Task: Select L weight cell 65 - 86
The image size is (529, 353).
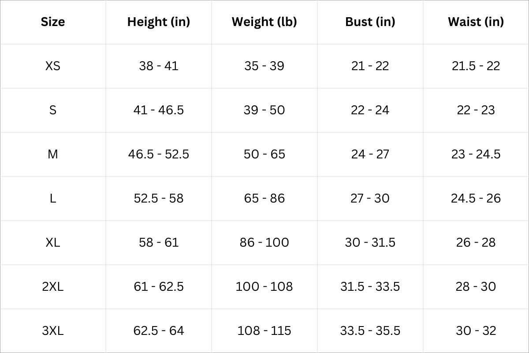Action: (264, 198)
